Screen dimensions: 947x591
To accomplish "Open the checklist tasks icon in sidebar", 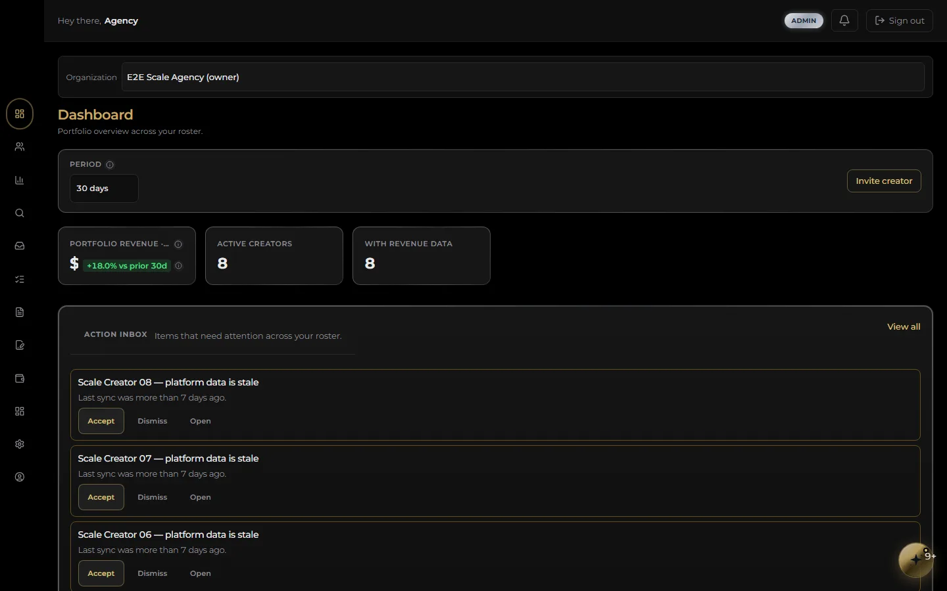I will pos(20,279).
